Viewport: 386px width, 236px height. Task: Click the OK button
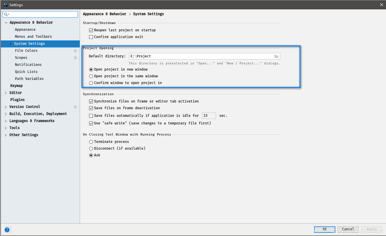point(324,230)
